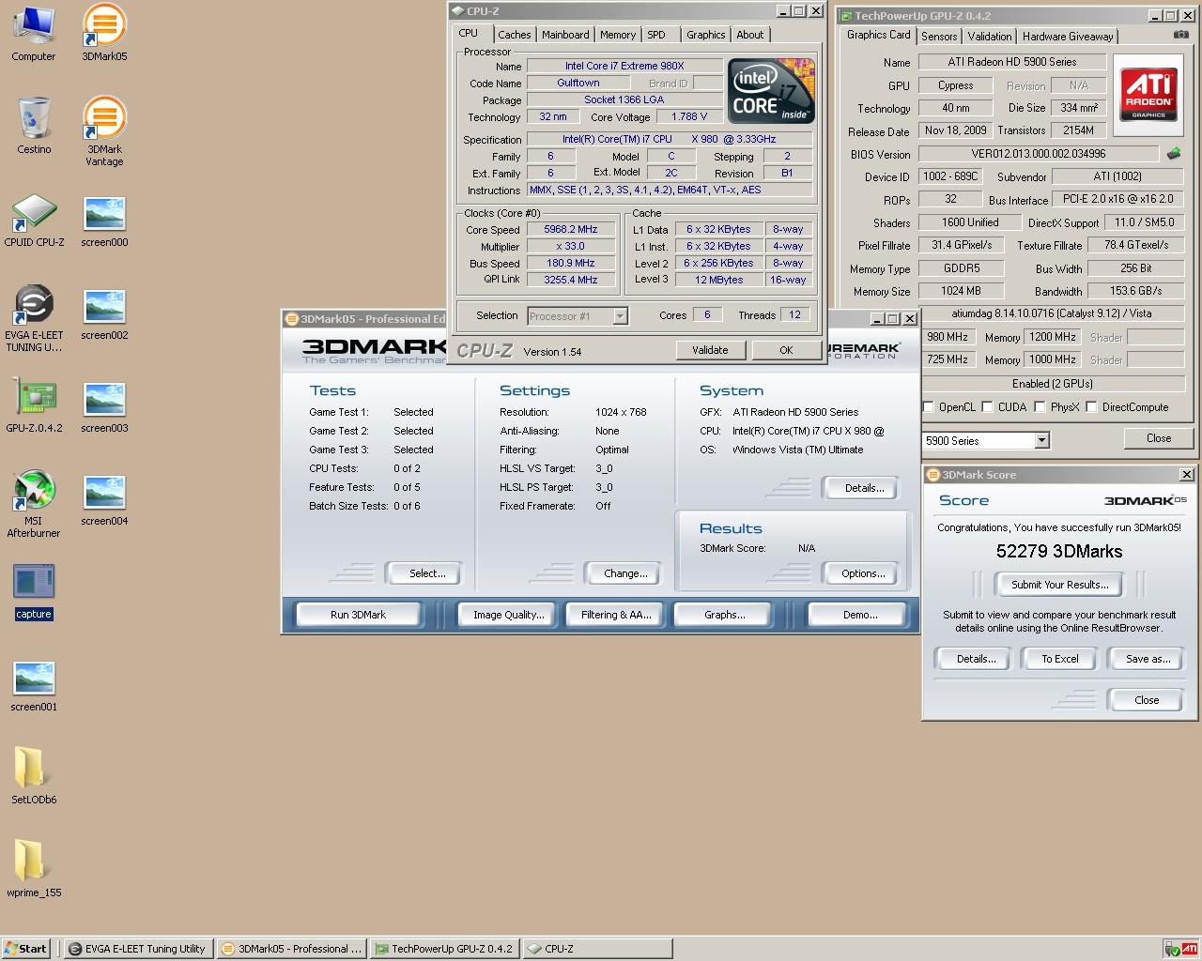Click Validate button in CPU-Z
1202x961 pixels.
click(710, 350)
